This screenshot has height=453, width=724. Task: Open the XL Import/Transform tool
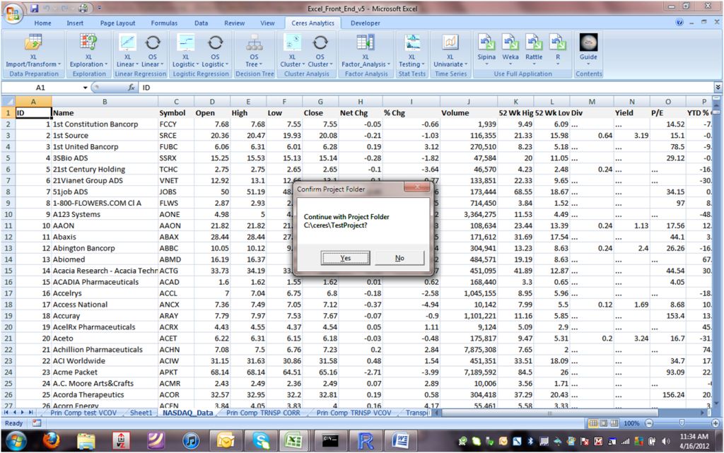33,50
